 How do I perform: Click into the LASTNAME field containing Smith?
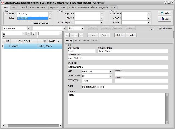click(82, 51)
